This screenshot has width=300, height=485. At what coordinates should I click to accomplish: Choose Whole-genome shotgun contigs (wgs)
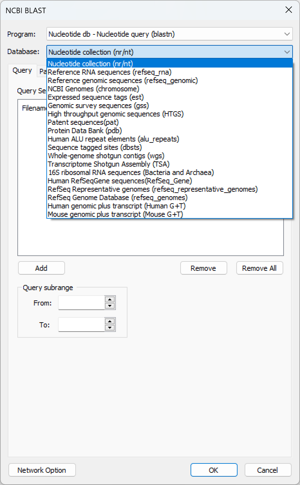pos(170,156)
